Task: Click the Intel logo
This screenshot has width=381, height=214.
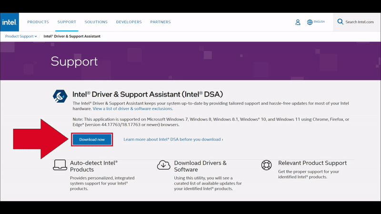Action: 10,22
